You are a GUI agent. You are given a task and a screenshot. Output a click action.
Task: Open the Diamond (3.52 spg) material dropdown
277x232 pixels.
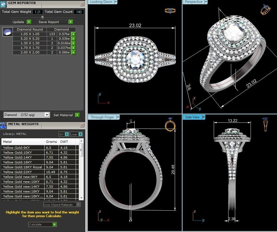point(47,115)
